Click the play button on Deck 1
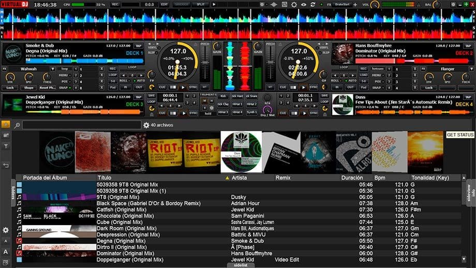Viewport: 476px width, 268px height. 183,87
